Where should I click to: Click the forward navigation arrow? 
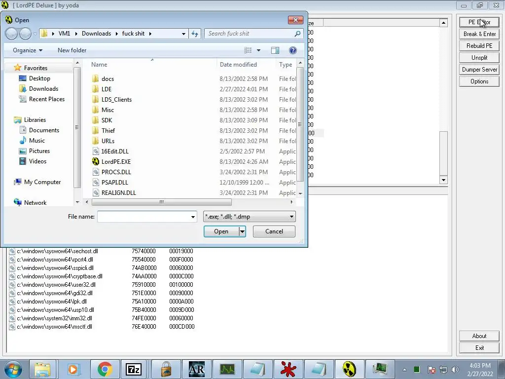25,34
